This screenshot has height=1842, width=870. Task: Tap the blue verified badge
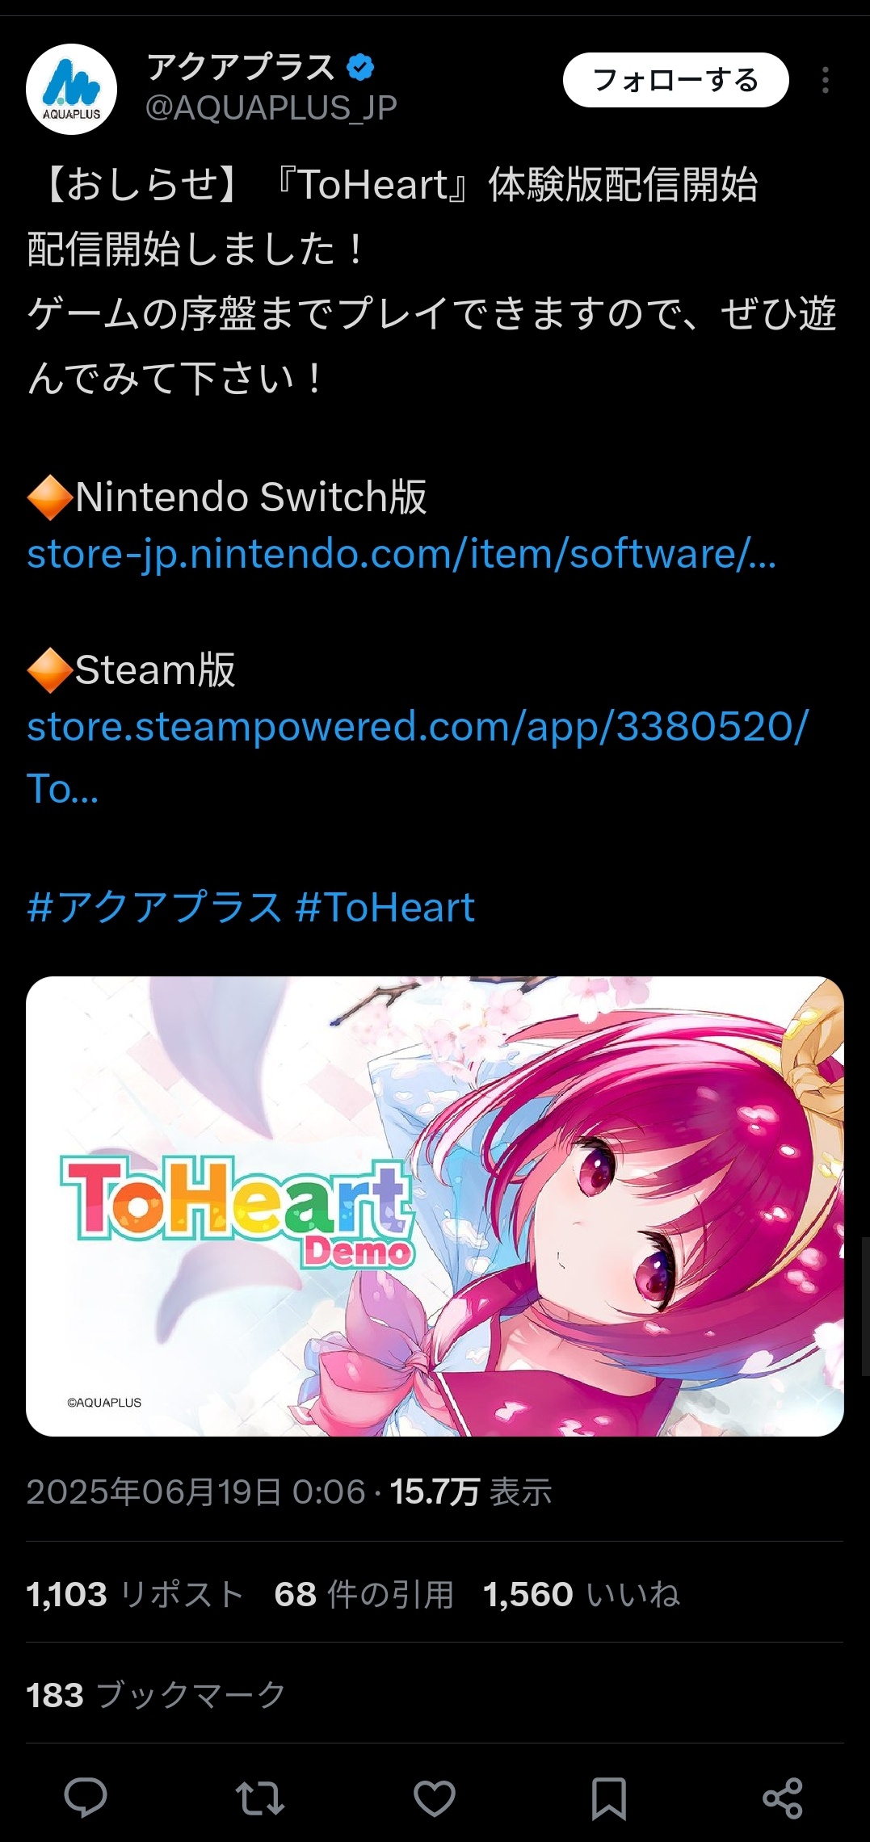[x=360, y=67]
